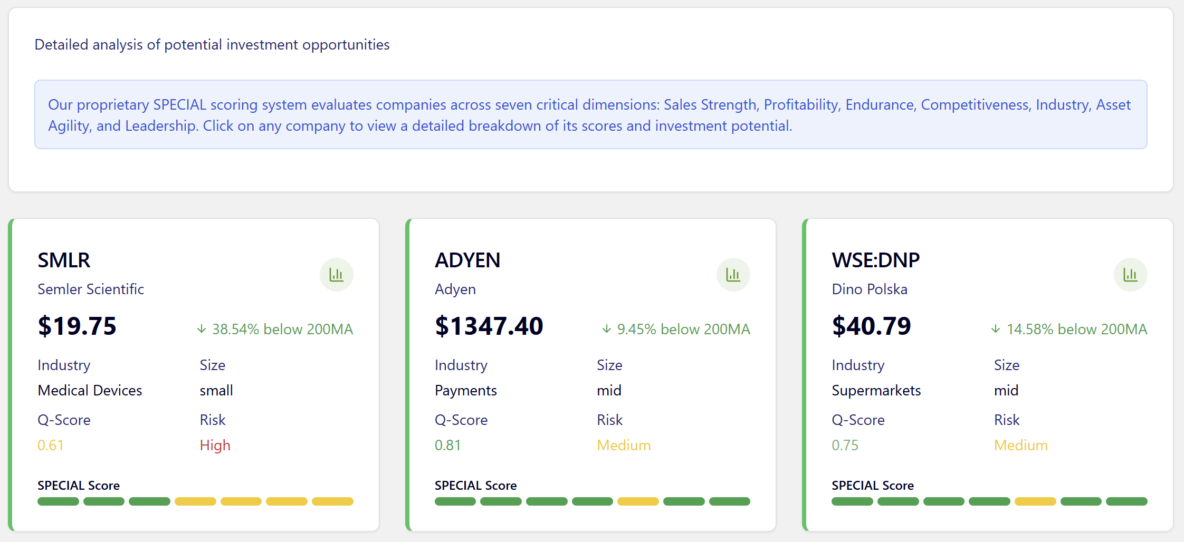The width and height of the screenshot is (1184, 542).
Task: Click the $40.79 price value
Action: (872, 326)
